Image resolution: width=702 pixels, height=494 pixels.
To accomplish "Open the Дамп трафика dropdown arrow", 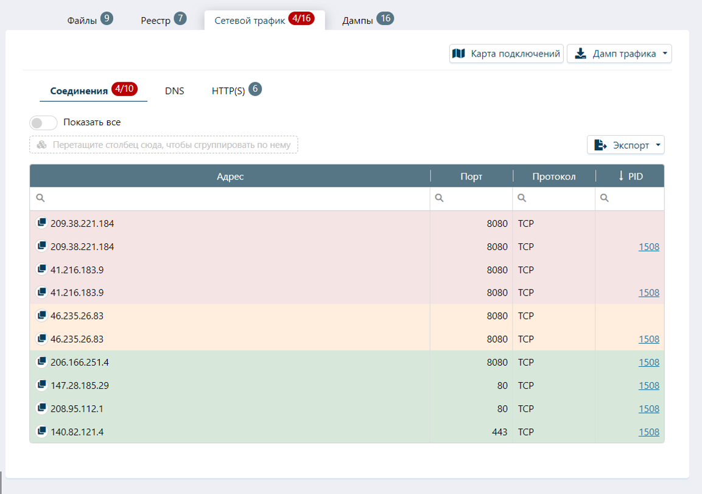I will point(664,54).
